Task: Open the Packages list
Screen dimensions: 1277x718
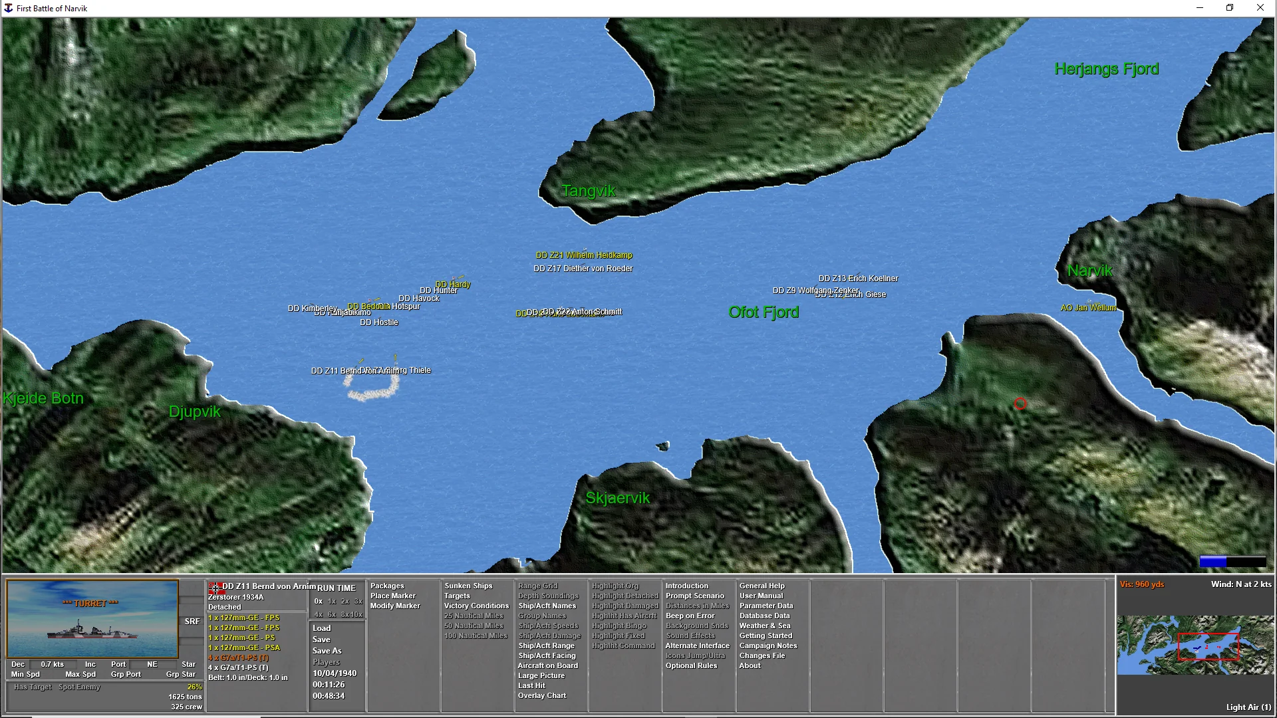Action: pyautogui.click(x=387, y=586)
